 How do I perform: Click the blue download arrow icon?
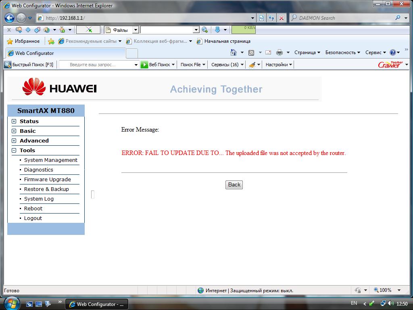coord(217,30)
